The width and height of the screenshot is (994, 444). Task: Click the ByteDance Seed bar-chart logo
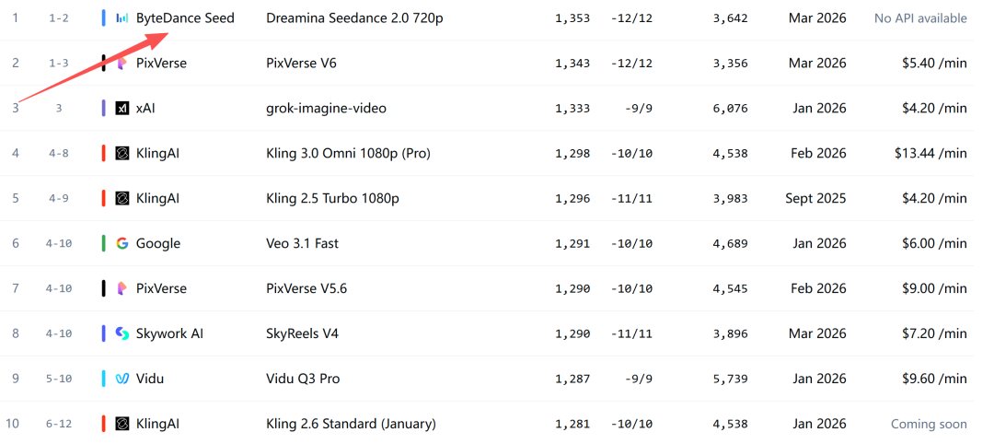[122, 18]
